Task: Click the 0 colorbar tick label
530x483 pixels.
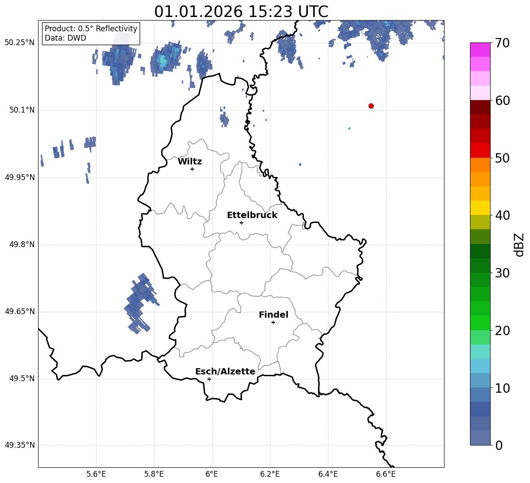Action: point(499,445)
